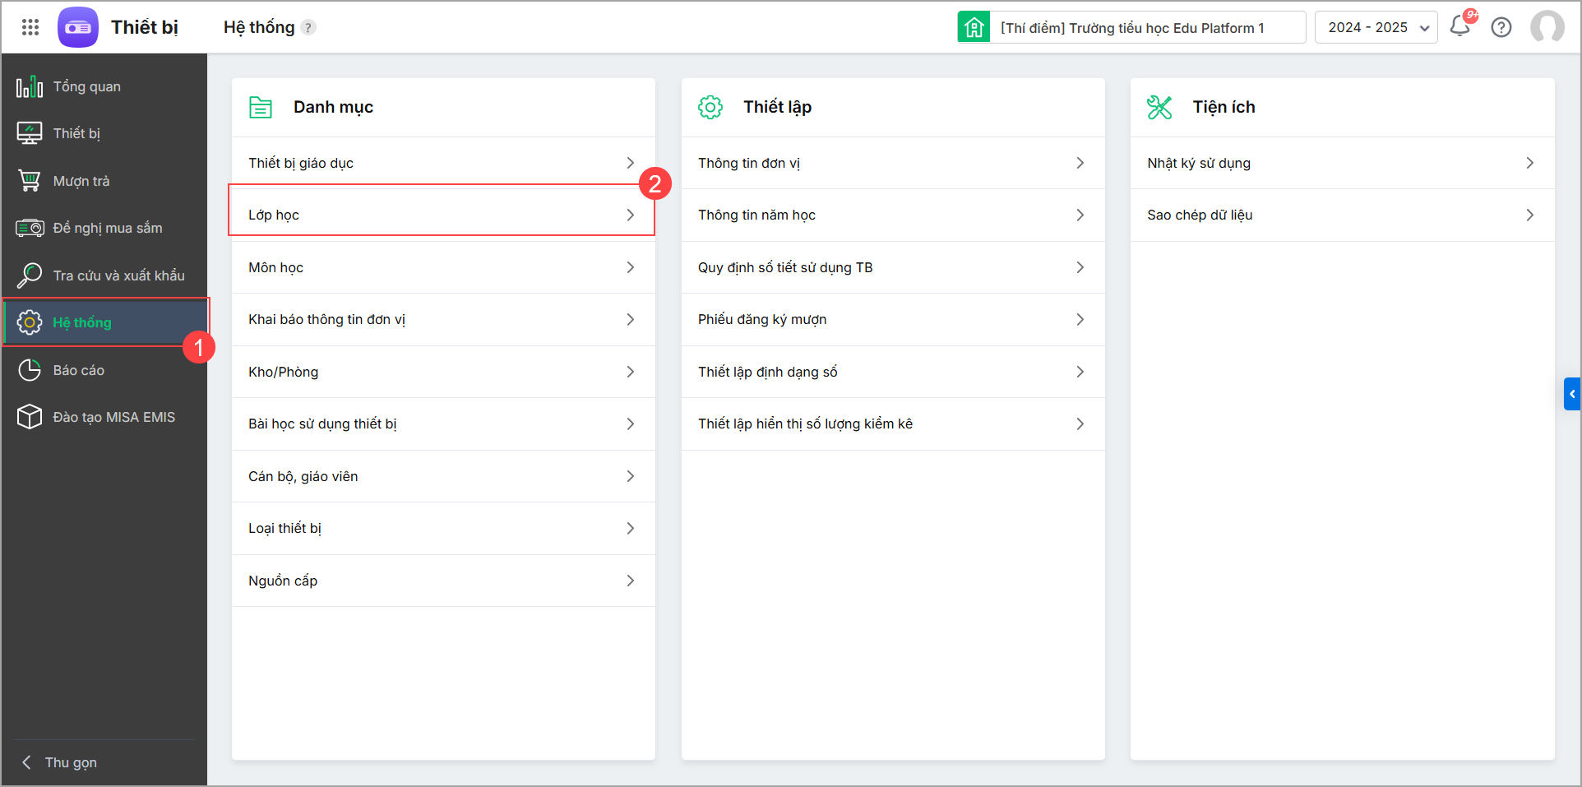
Task: Open Tra cứu và xuất khẩu
Action: 118,275
